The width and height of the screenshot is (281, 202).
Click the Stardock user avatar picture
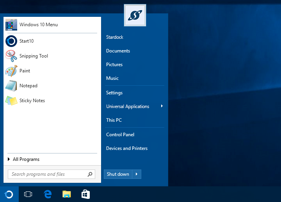click(135, 15)
